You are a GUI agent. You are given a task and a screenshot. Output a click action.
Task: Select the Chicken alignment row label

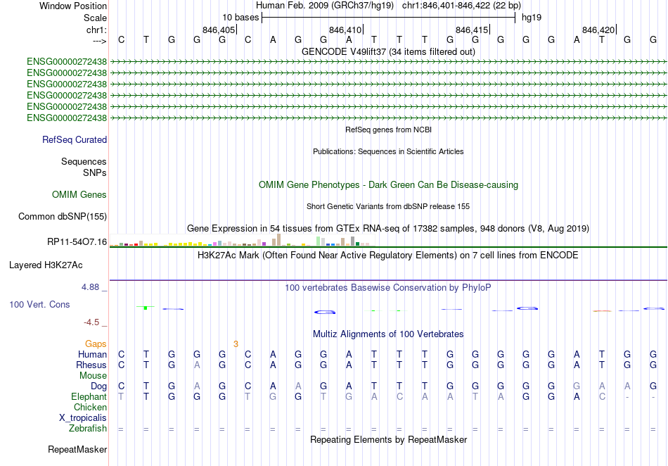(90, 407)
